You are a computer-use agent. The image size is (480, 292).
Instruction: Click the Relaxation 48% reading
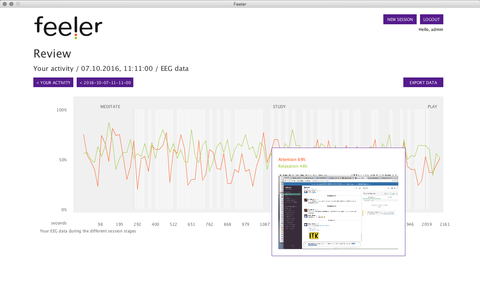click(x=293, y=166)
